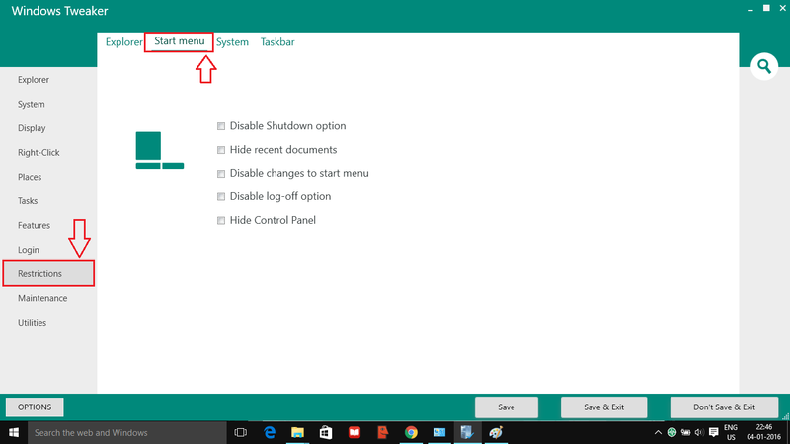The image size is (790, 444).
Task: Launch Google Chrome from the taskbar
Action: [x=411, y=432]
